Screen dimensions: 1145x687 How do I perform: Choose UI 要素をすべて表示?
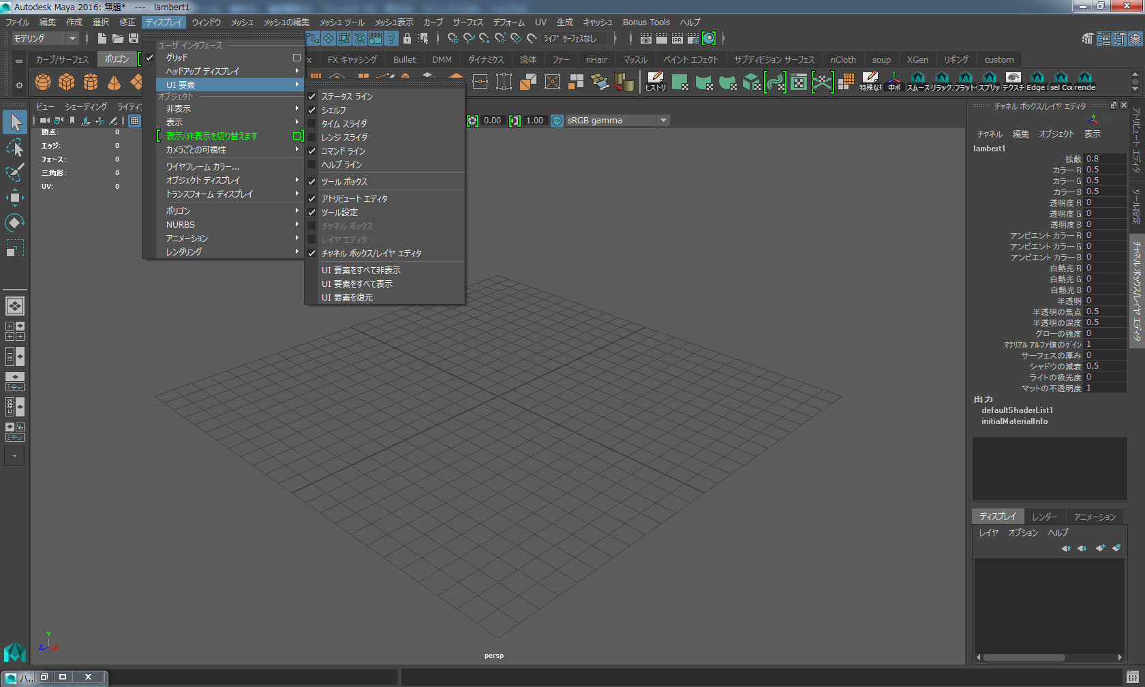pyautogui.click(x=386, y=284)
